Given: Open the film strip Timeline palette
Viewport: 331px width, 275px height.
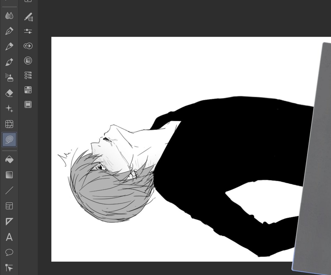Looking at the screenshot, I should [x=28, y=104].
